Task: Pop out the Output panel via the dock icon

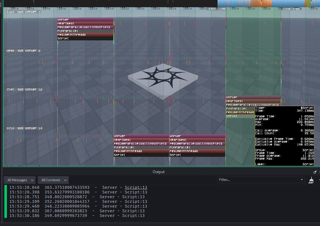Action: pos(315,172)
